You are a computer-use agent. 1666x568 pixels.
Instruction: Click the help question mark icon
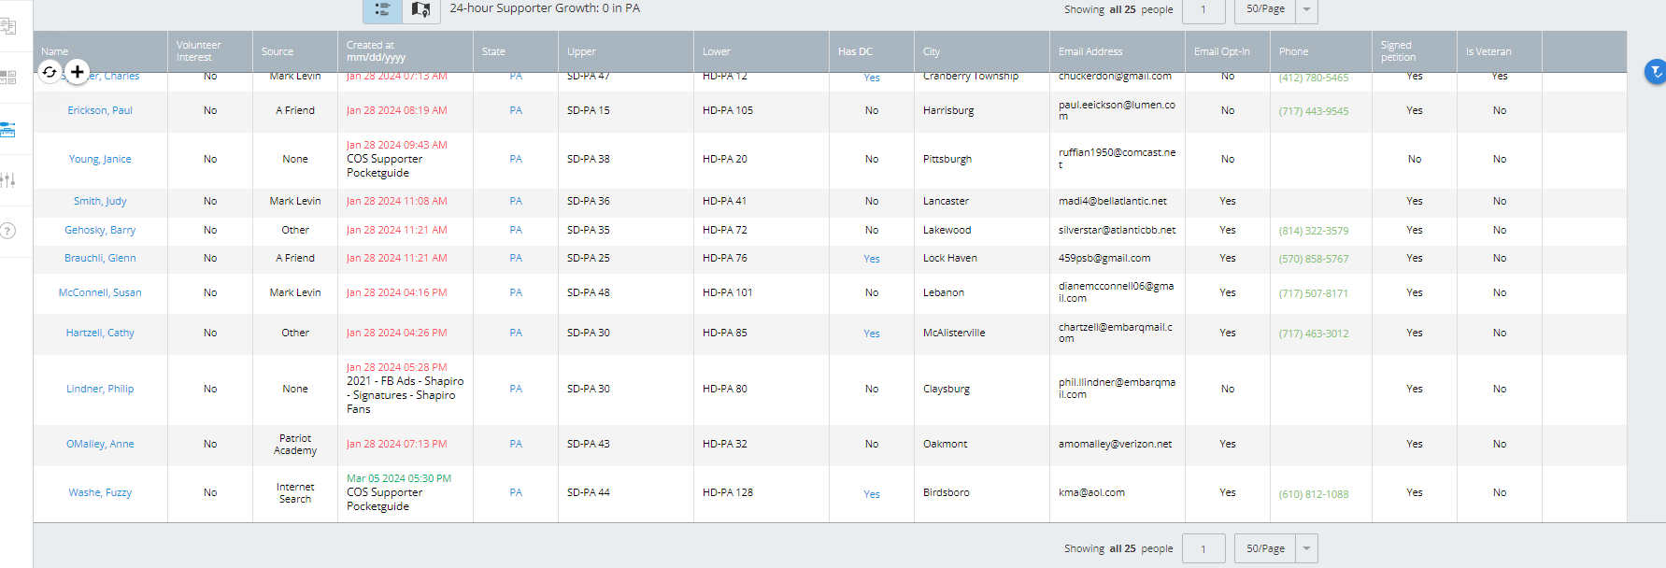tap(8, 231)
